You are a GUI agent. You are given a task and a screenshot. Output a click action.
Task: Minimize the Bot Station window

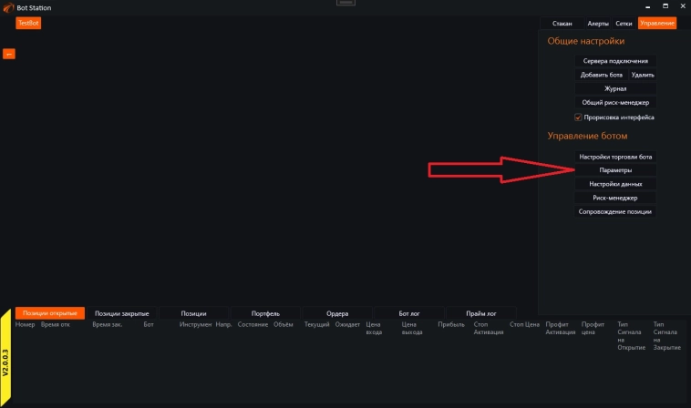pyautogui.click(x=647, y=6)
